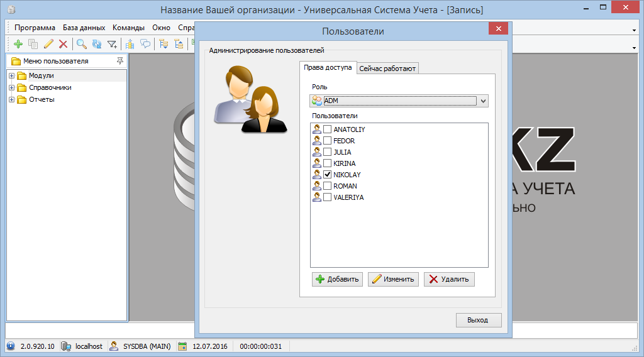Open the База данных menu
644x357 pixels.
coord(84,28)
